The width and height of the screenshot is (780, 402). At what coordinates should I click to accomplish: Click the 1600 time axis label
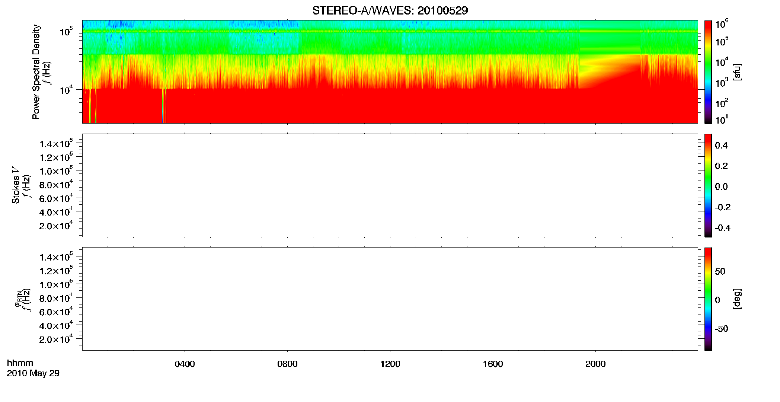point(493,364)
